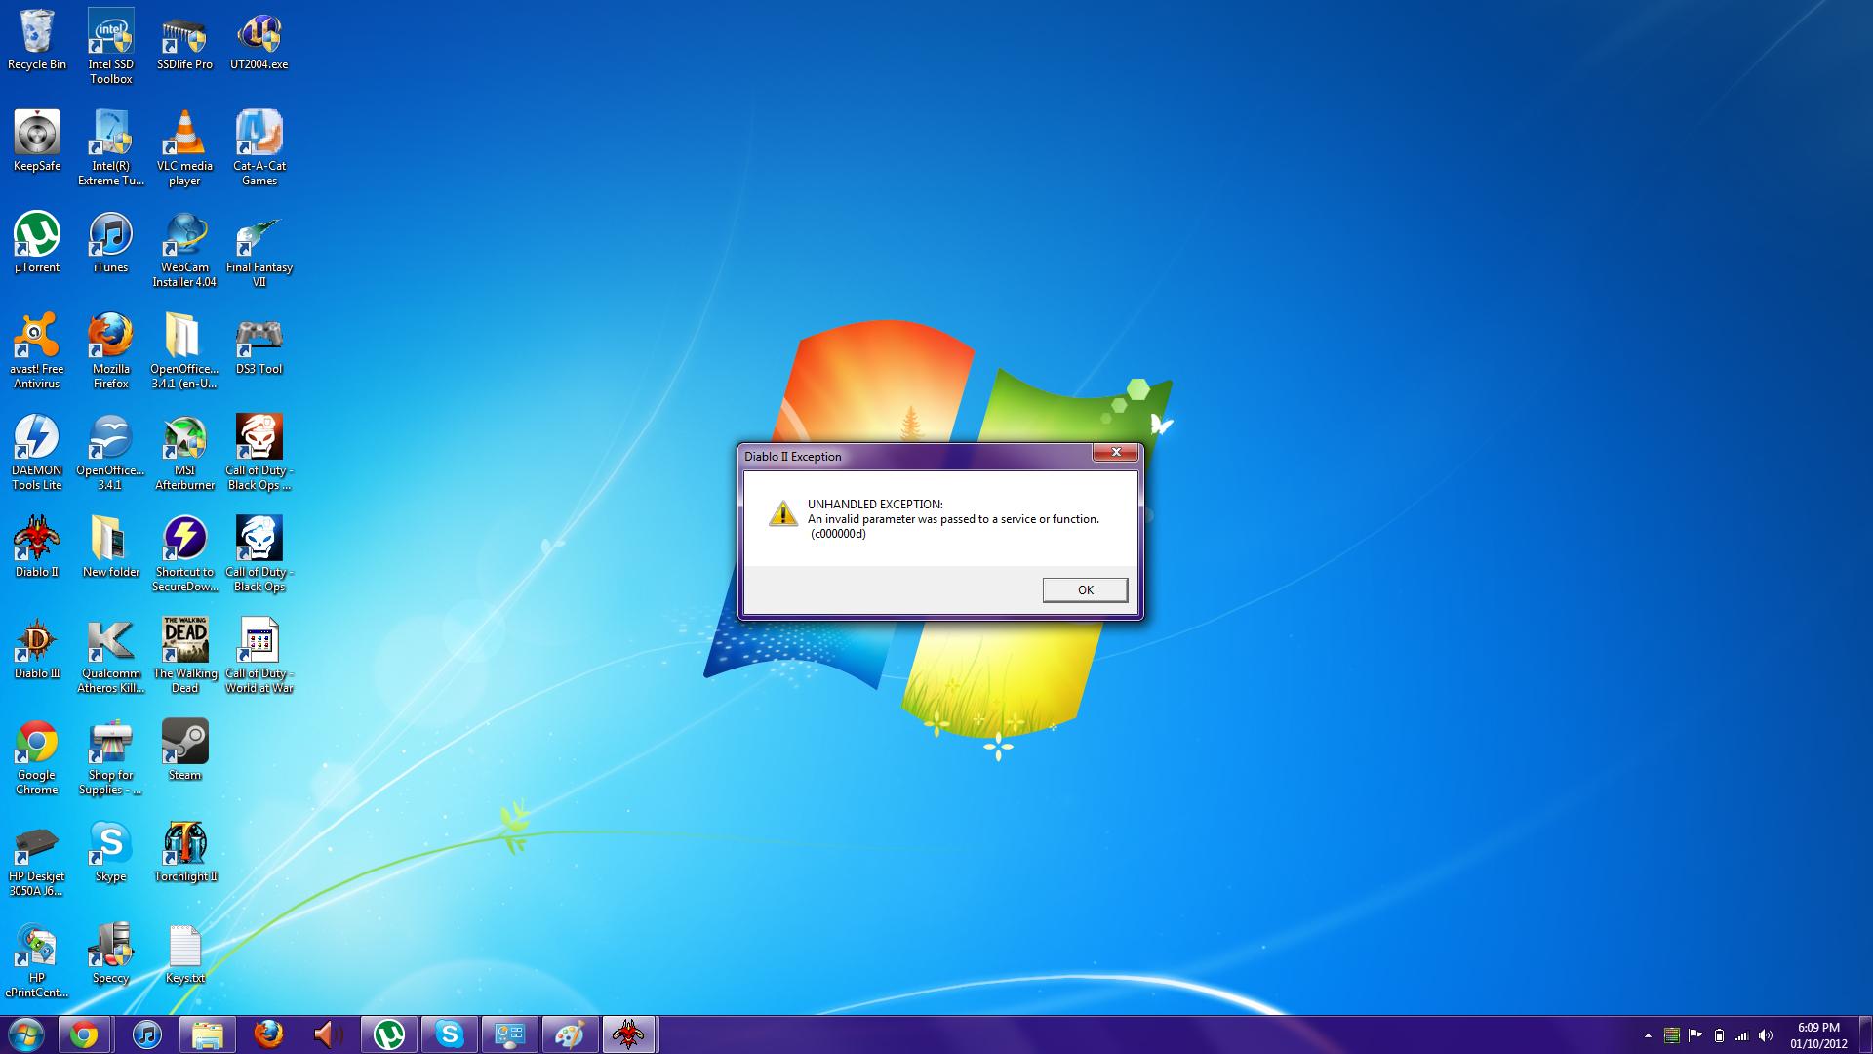Open the system volume tray icon
The height and width of the screenshot is (1054, 1873).
point(1766,1035)
